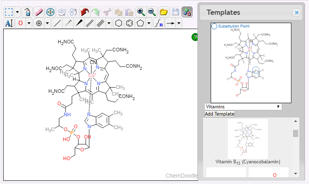The height and width of the screenshot is (186, 309).
Task: Open the Vitamins template category dropdown
Action: (x=243, y=107)
